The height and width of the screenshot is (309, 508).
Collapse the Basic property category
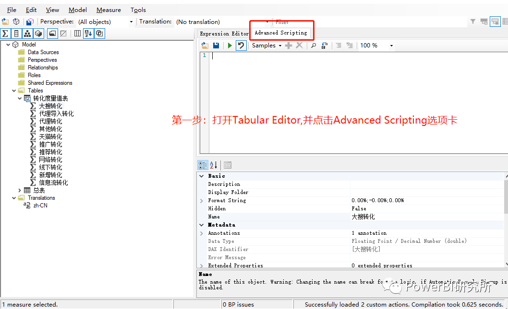202,176
